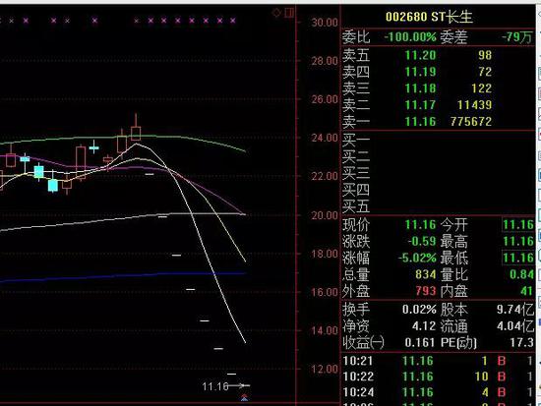This screenshot has width=541, height=406.
Task: Click the 买五 bid row label
Action: [356, 206]
